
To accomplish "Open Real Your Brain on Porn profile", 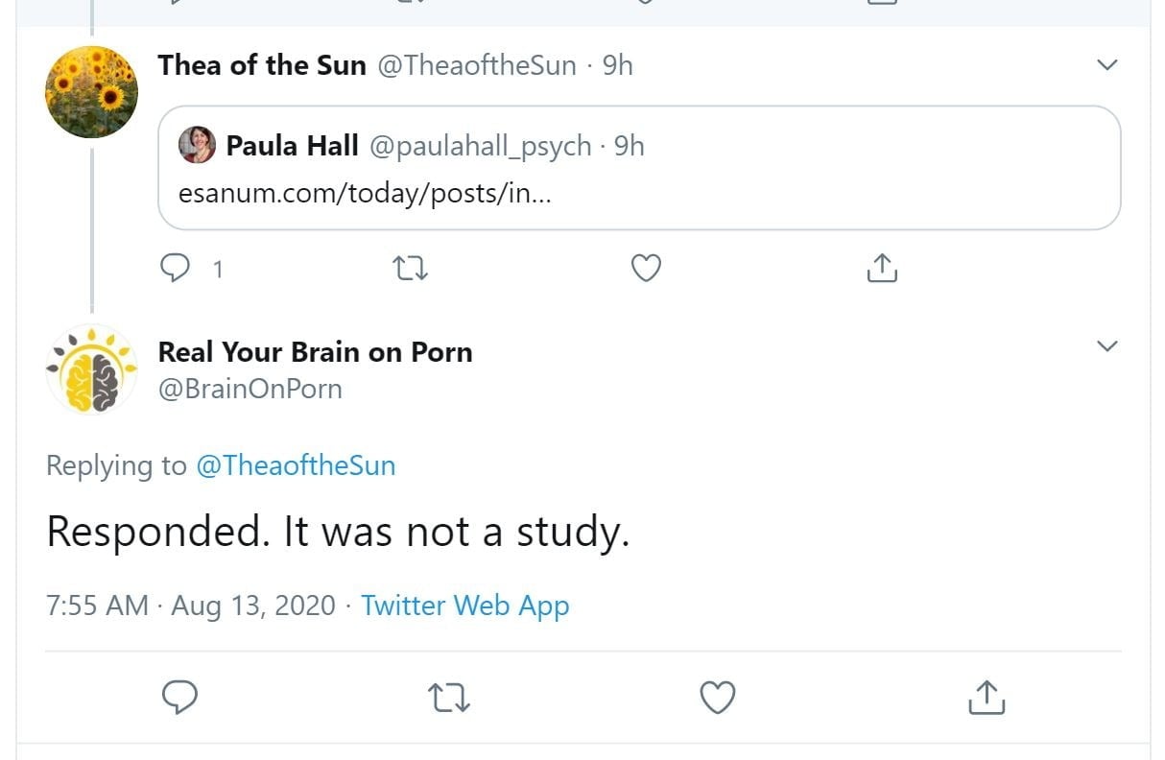I will pyautogui.click(x=315, y=352).
